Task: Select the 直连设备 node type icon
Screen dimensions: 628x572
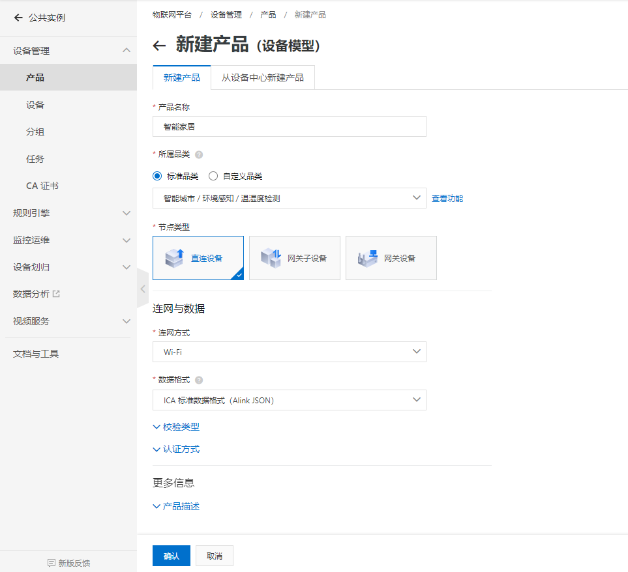Action: tap(198, 258)
